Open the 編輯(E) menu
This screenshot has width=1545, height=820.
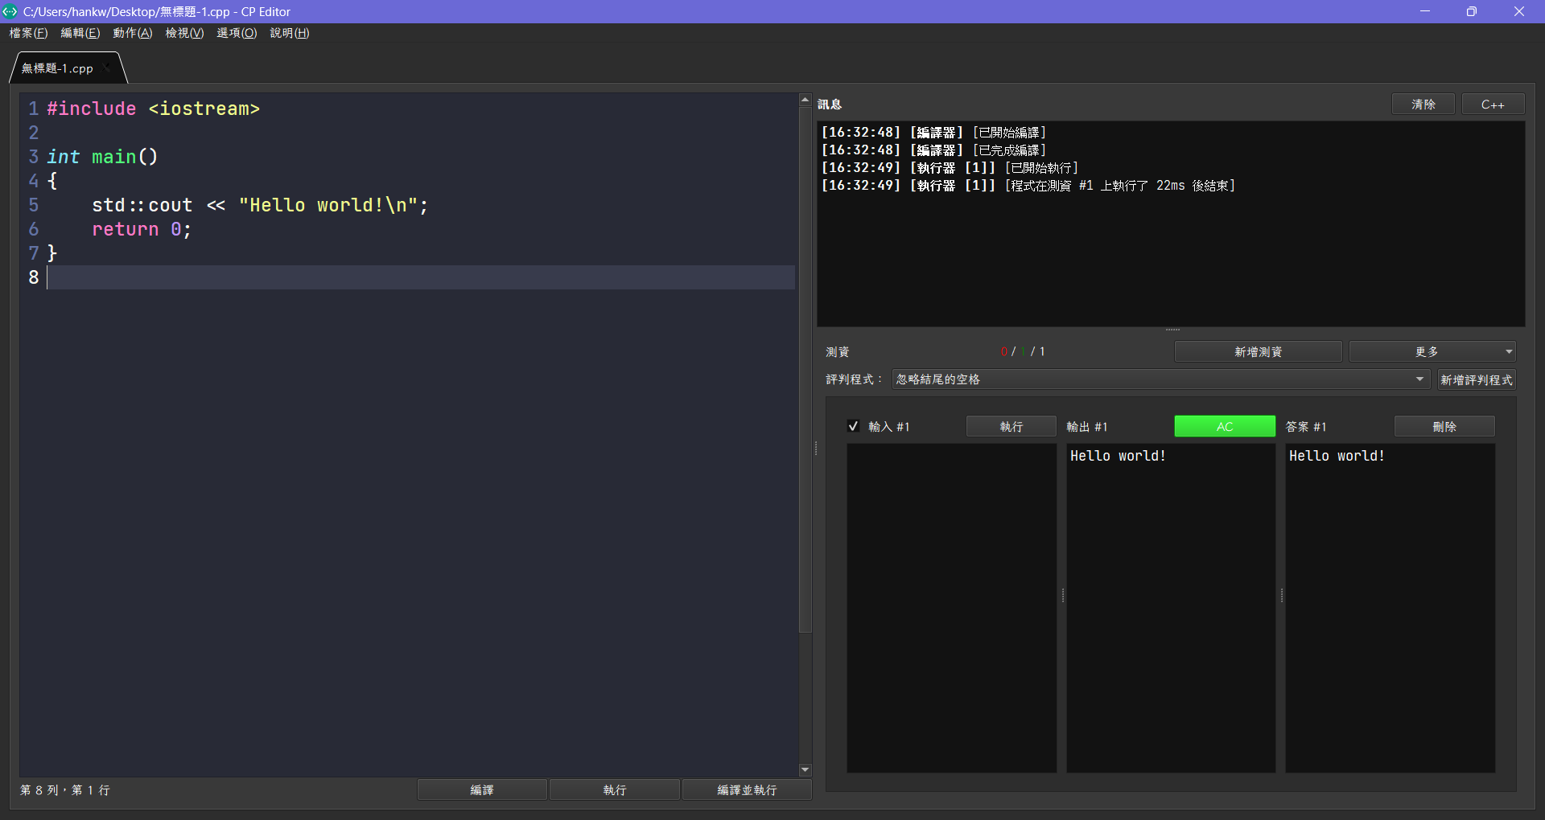(x=80, y=33)
